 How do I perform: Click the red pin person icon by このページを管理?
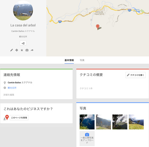(6, 117)
